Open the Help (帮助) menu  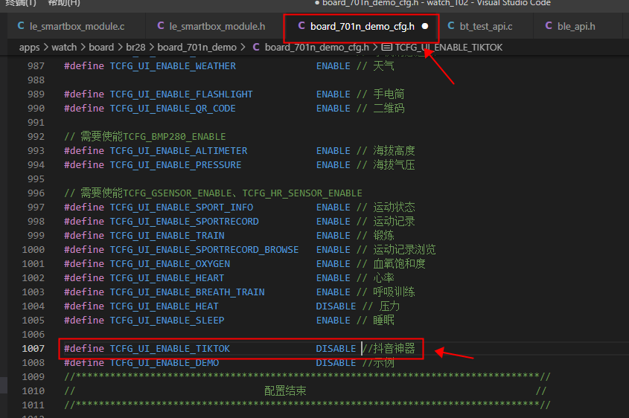(63, 3)
